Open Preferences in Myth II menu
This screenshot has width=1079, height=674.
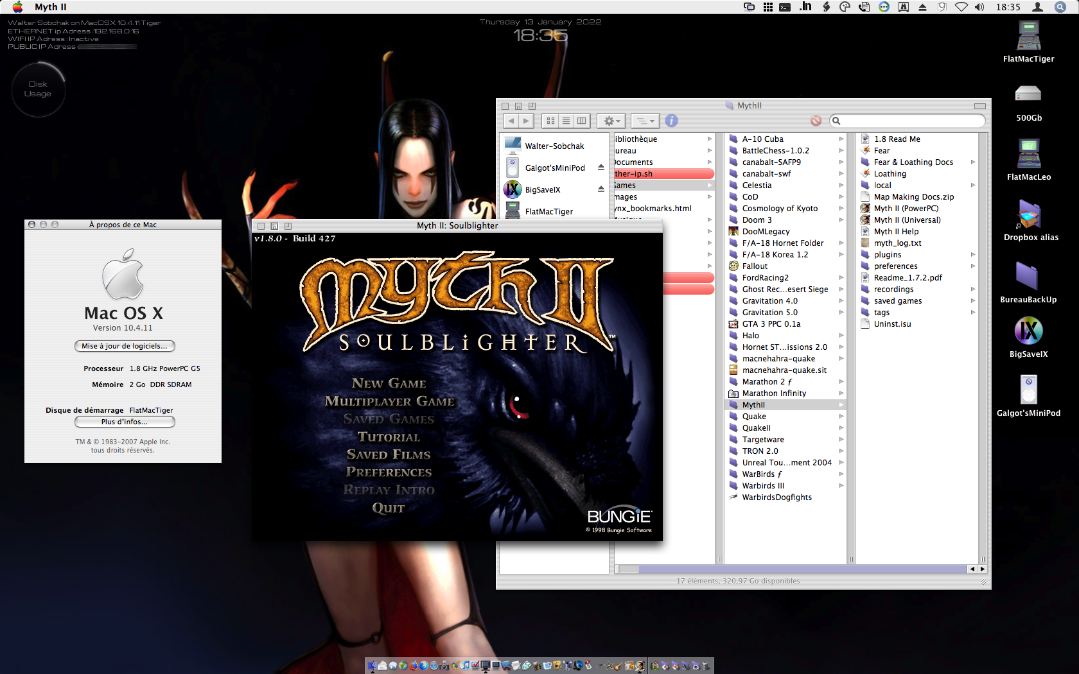pos(389,472)
